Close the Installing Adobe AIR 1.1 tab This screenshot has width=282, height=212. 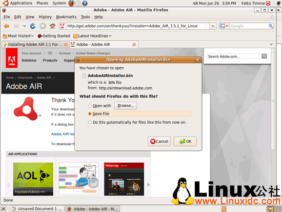[66, 45]
